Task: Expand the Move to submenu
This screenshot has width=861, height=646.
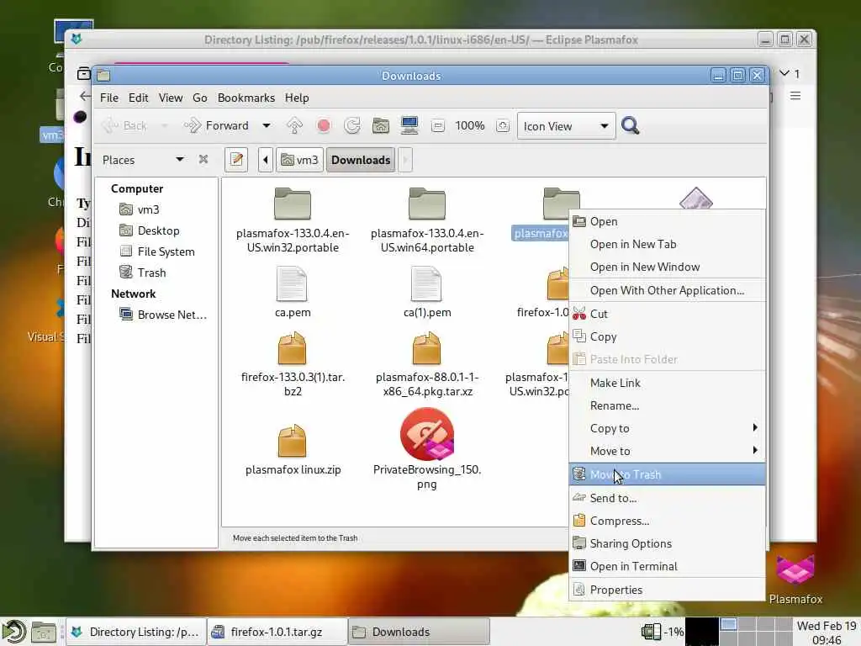Action: pyautogui.click(x=667, y=451)
